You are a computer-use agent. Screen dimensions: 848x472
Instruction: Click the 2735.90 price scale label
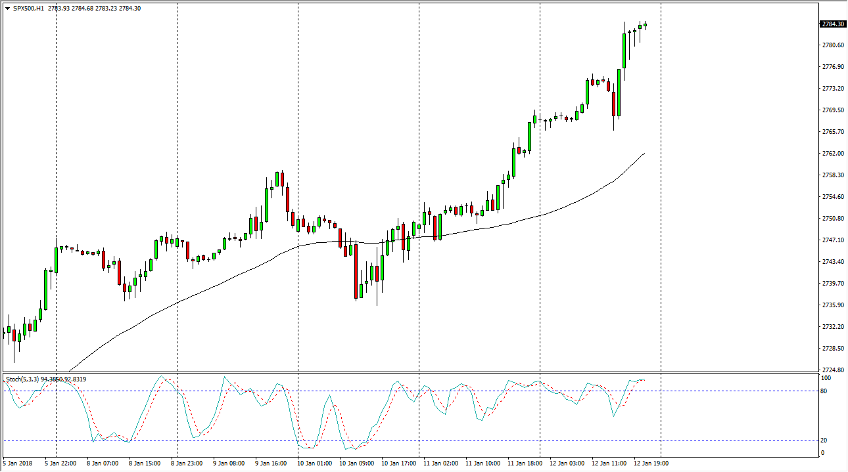pos(832,305)
